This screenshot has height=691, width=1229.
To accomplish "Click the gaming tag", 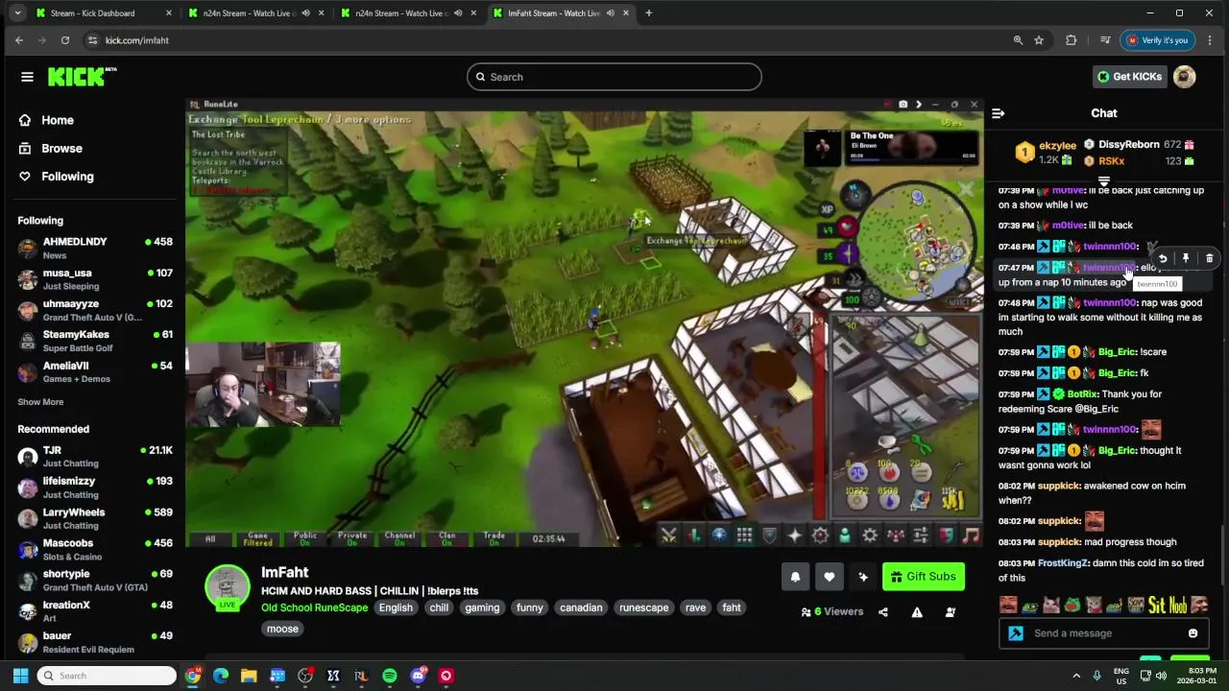I will 482,608.
